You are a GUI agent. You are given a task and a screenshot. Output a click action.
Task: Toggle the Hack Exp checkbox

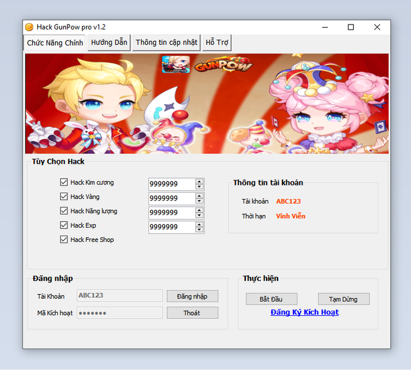(64, 225)
